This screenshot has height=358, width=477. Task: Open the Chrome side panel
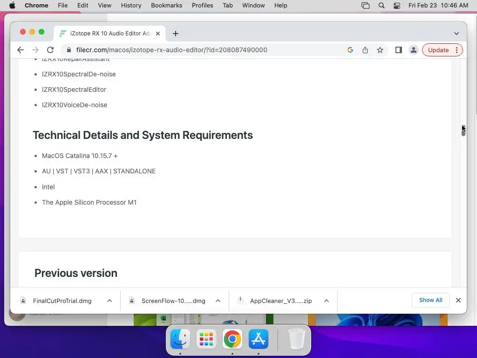[x=399, y=50]
